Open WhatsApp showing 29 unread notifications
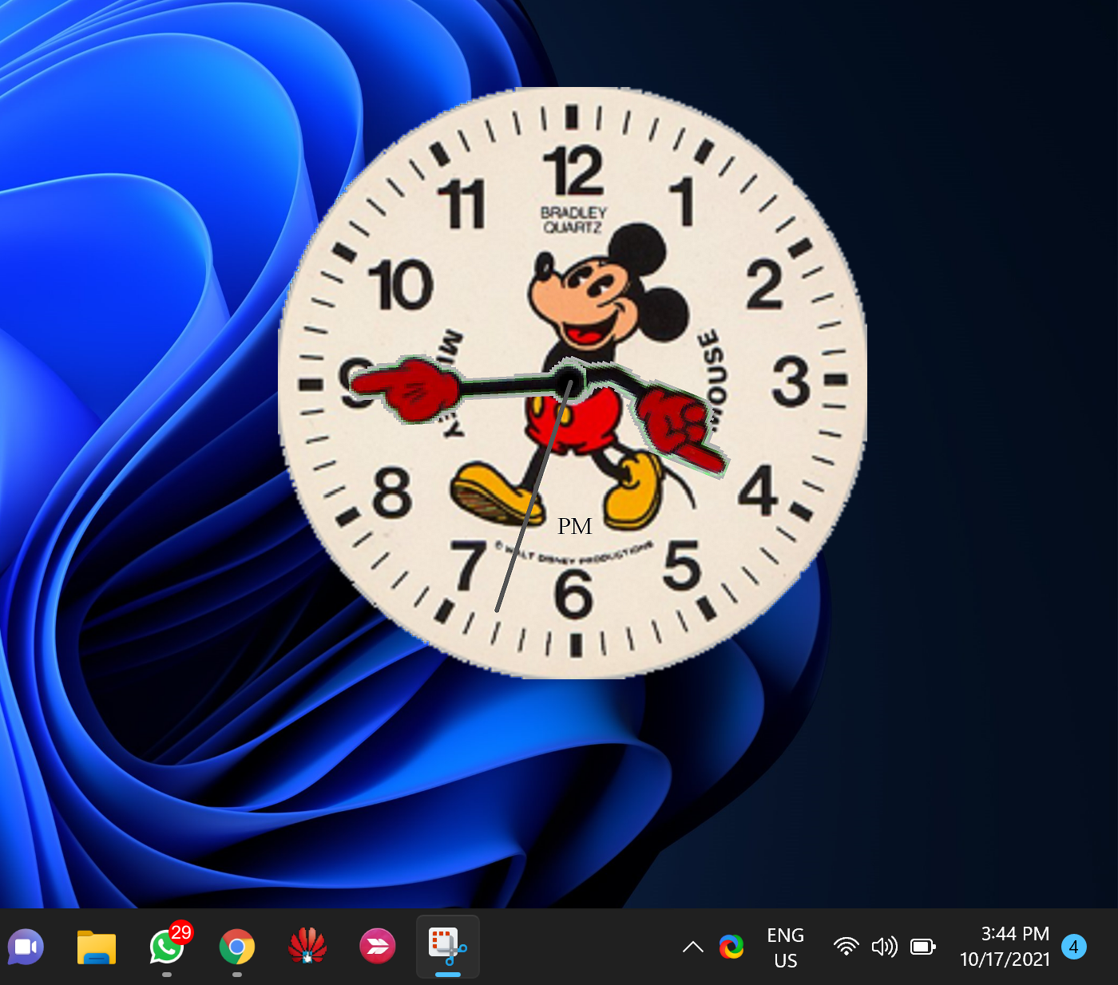The image size is (1118, 985). click(x=167, y=945)
